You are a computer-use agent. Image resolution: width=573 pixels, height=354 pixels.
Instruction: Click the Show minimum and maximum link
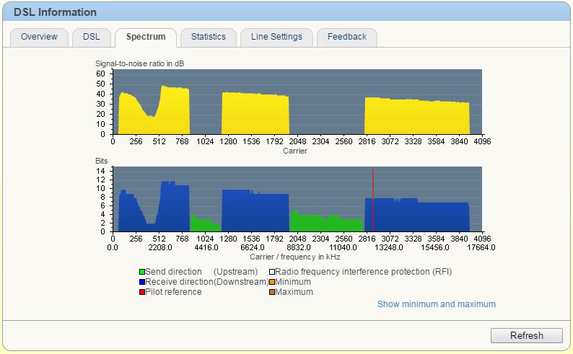[436, 304]
